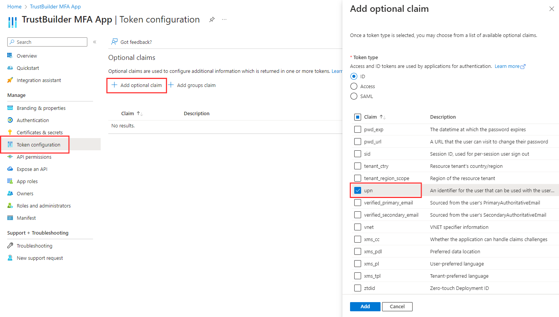
Task: Check the pwd_exp claim checkbox
Action: coord(358,129)
